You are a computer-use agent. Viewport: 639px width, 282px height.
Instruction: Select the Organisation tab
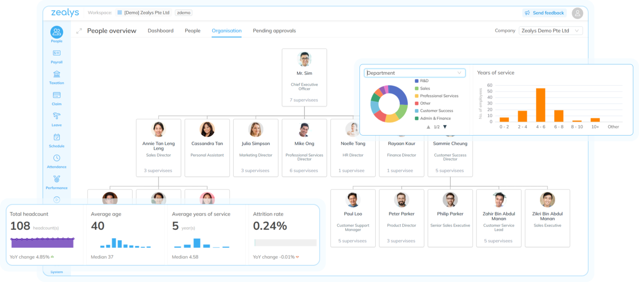tap(227, 31)
